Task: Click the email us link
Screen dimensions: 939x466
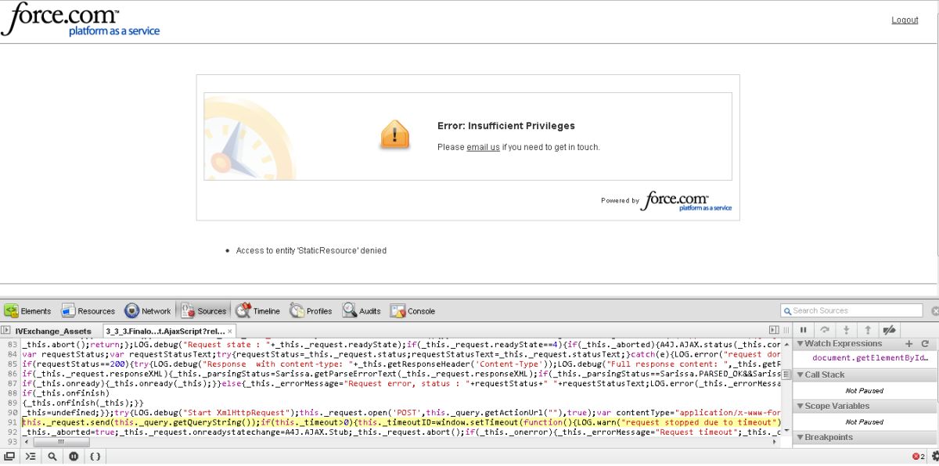Action: (483, 147)
